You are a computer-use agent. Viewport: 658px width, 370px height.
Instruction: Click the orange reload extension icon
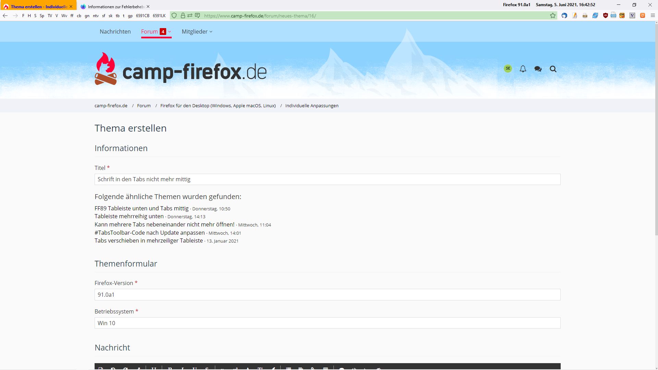click(643, 15)
